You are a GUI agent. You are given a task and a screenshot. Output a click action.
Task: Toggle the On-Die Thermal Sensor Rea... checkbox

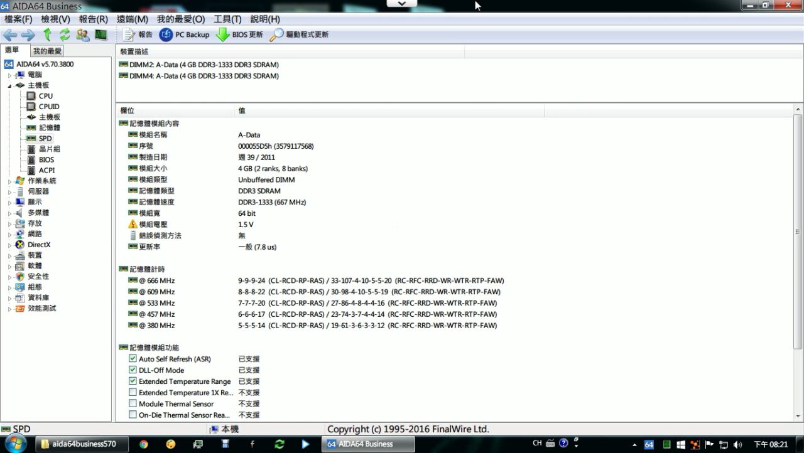pos(133,415)
